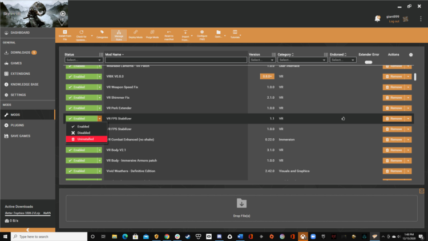Click Purge Mods
428x241 pixels.
point(152,35)
